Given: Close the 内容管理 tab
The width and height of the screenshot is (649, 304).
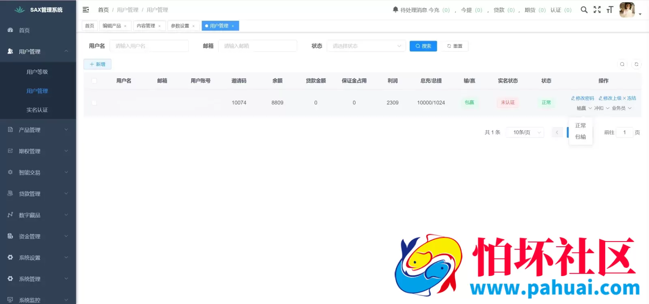Looking at the screenshot, I should pos(159,26).
